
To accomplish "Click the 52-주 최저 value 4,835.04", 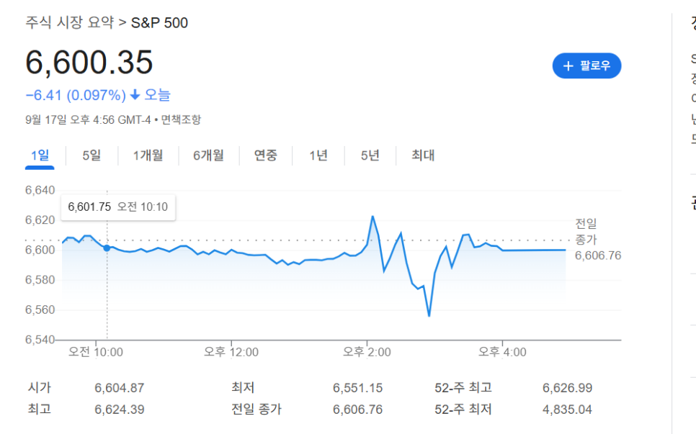I will (x=567, y=410).
